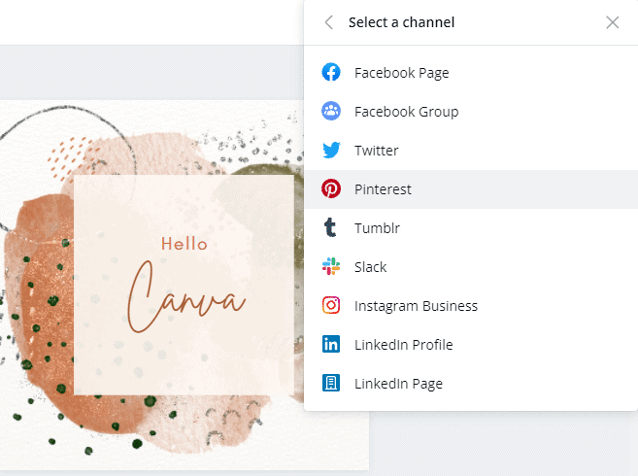The image size is (638, 476).
Task: Click the Tumblr t icon
Action: (x=330, y=227)
